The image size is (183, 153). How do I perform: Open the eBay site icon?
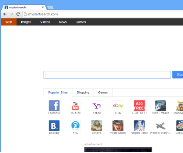click(118, 106)
